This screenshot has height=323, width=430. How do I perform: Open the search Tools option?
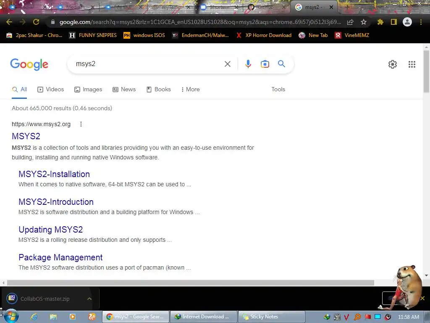pos(278,89)
